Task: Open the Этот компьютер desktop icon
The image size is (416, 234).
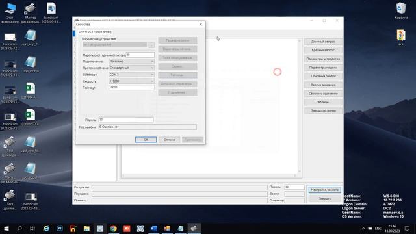Action: tap(10, 13)
